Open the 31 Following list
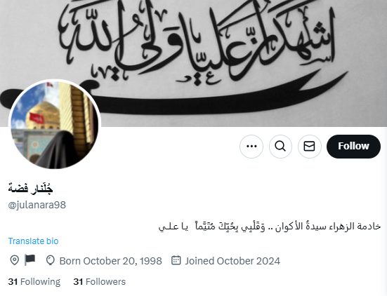 pos(34,282)
